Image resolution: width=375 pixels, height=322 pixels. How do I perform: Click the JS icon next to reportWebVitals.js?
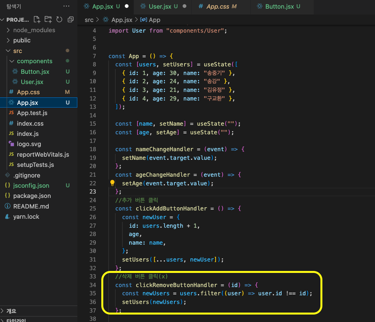click(x=11, y=154)
